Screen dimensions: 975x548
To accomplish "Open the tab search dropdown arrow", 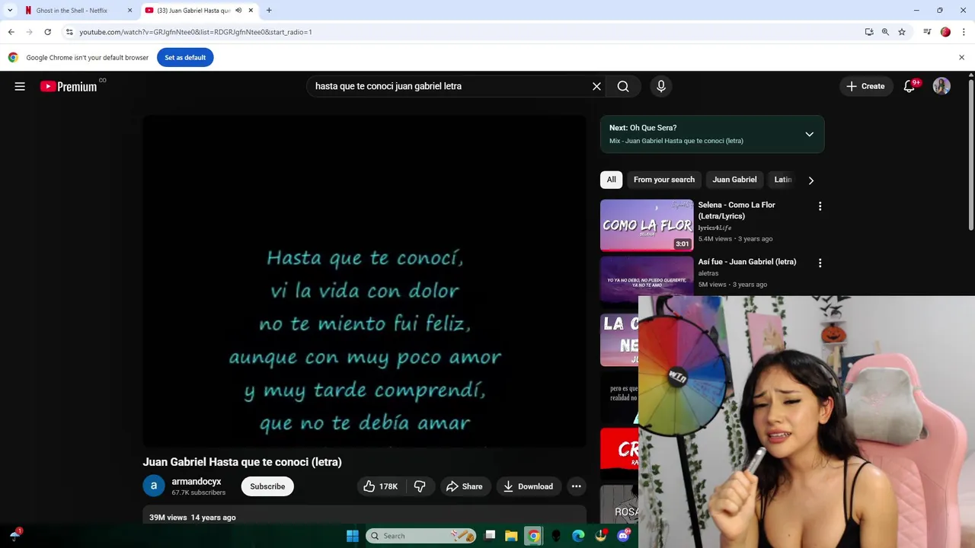I will pyautogui.click(x=10, y=11).
